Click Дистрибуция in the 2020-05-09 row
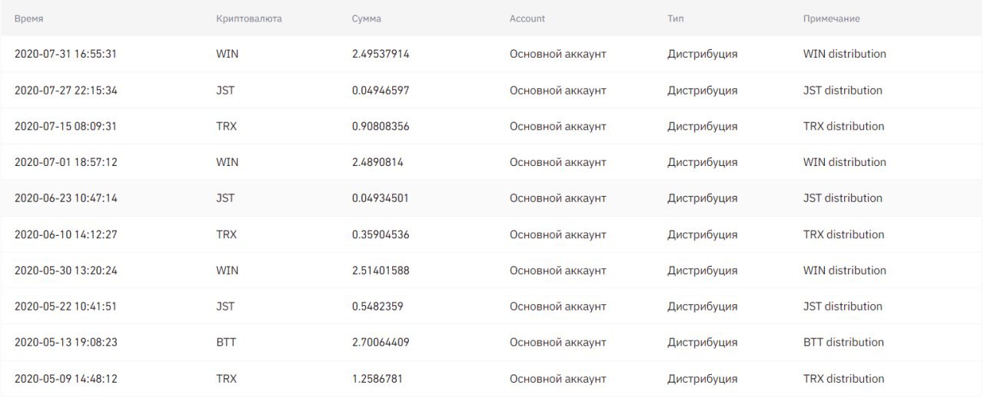This screenshot has width=984, height=405. coord(703,379)
